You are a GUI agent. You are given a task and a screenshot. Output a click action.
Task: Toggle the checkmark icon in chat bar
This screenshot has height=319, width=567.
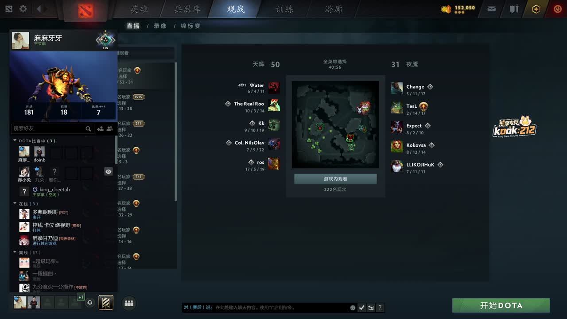tap(362, 307)
